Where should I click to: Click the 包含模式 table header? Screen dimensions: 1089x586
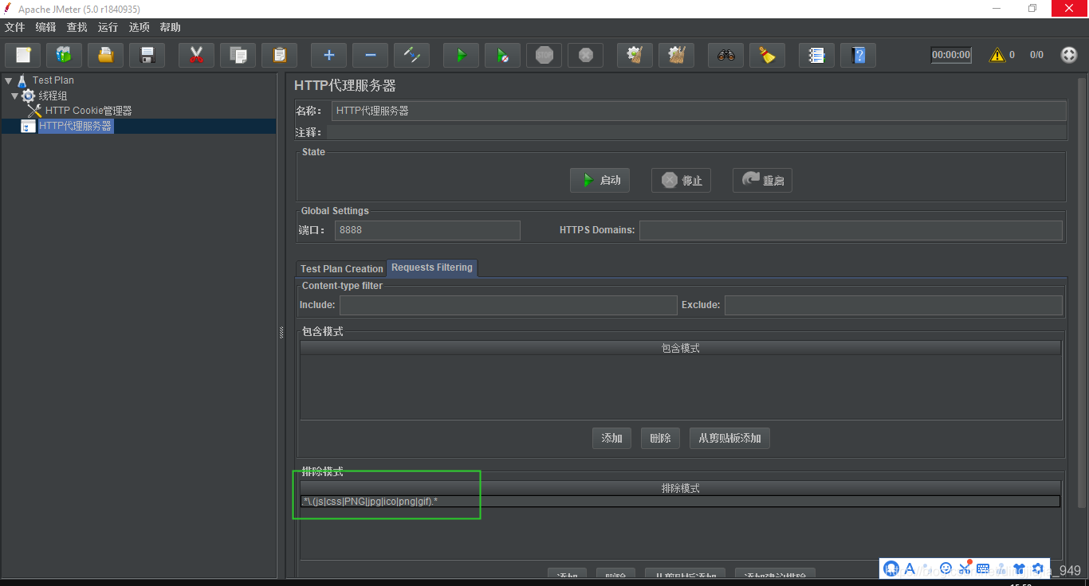point(680,348)
